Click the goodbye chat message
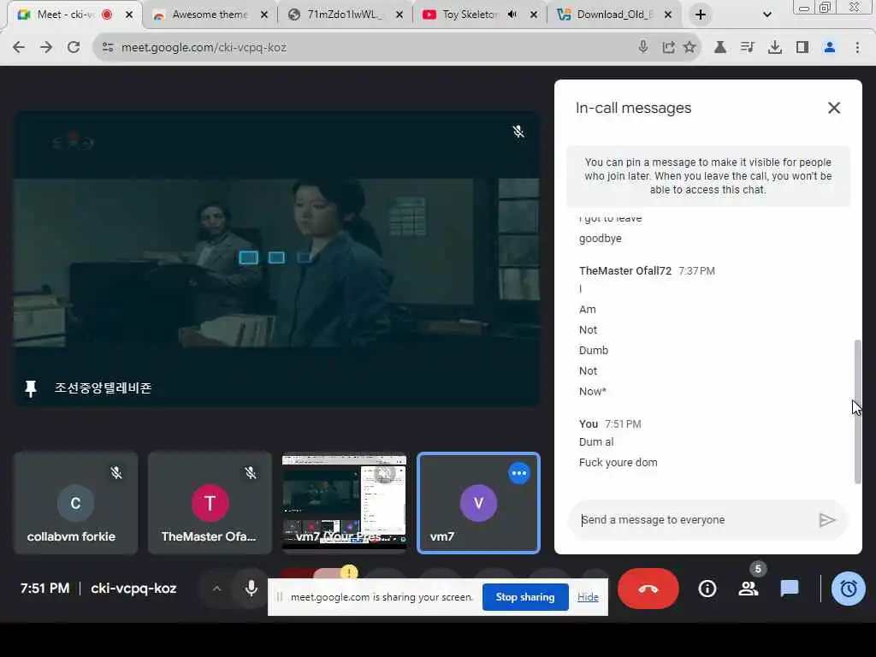This screenshot has height=657, width=876. click(x=600, y=239)
